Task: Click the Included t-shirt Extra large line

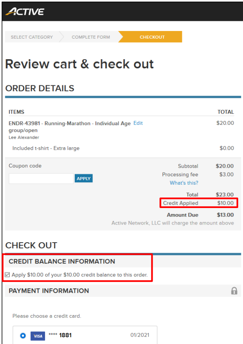Action: 46,148
